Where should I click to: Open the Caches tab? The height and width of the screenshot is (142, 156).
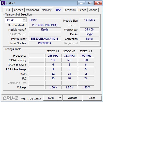(x=19, y=10)
